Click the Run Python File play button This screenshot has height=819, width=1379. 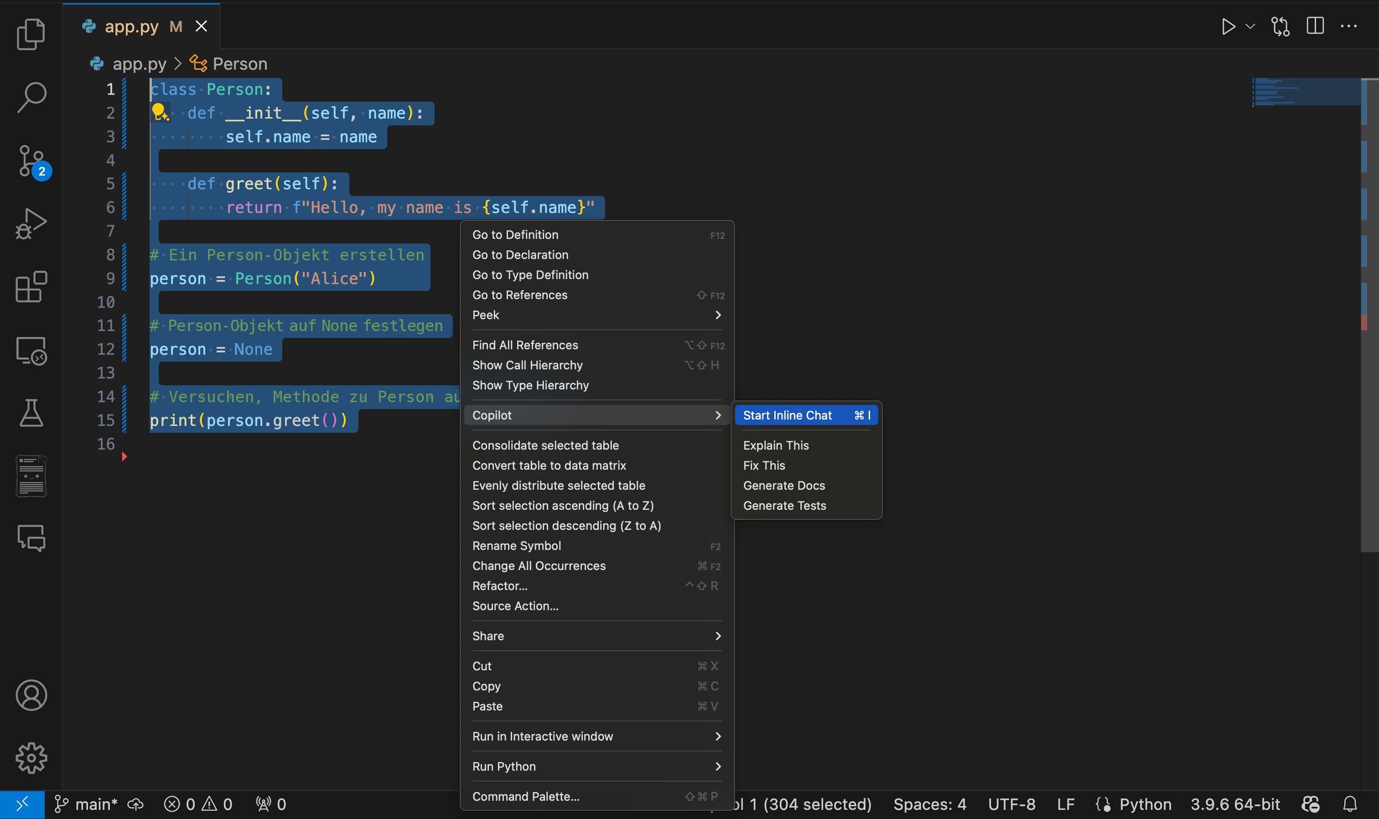pos(1228,26)
